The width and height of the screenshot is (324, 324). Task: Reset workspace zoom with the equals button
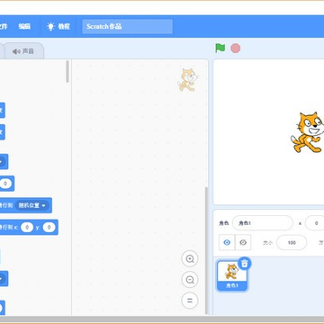point(190,301)
